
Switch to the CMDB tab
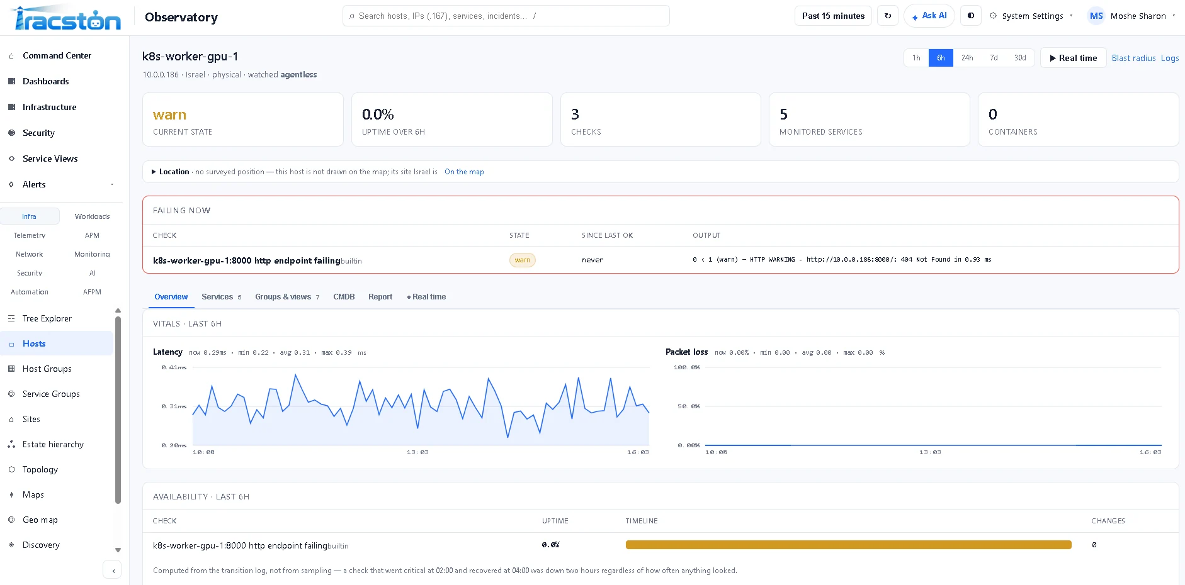tap(344, 297)
